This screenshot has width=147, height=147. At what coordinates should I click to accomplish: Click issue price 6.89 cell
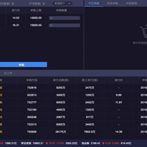click(119, 95)
